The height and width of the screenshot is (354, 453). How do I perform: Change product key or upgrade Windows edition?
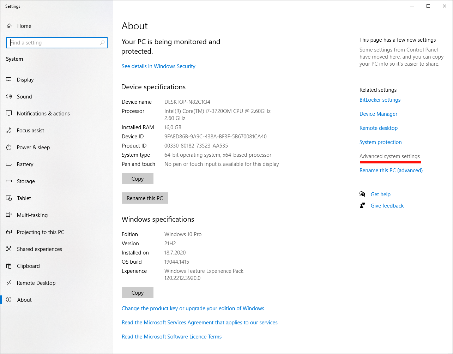(x=193, y=308)
